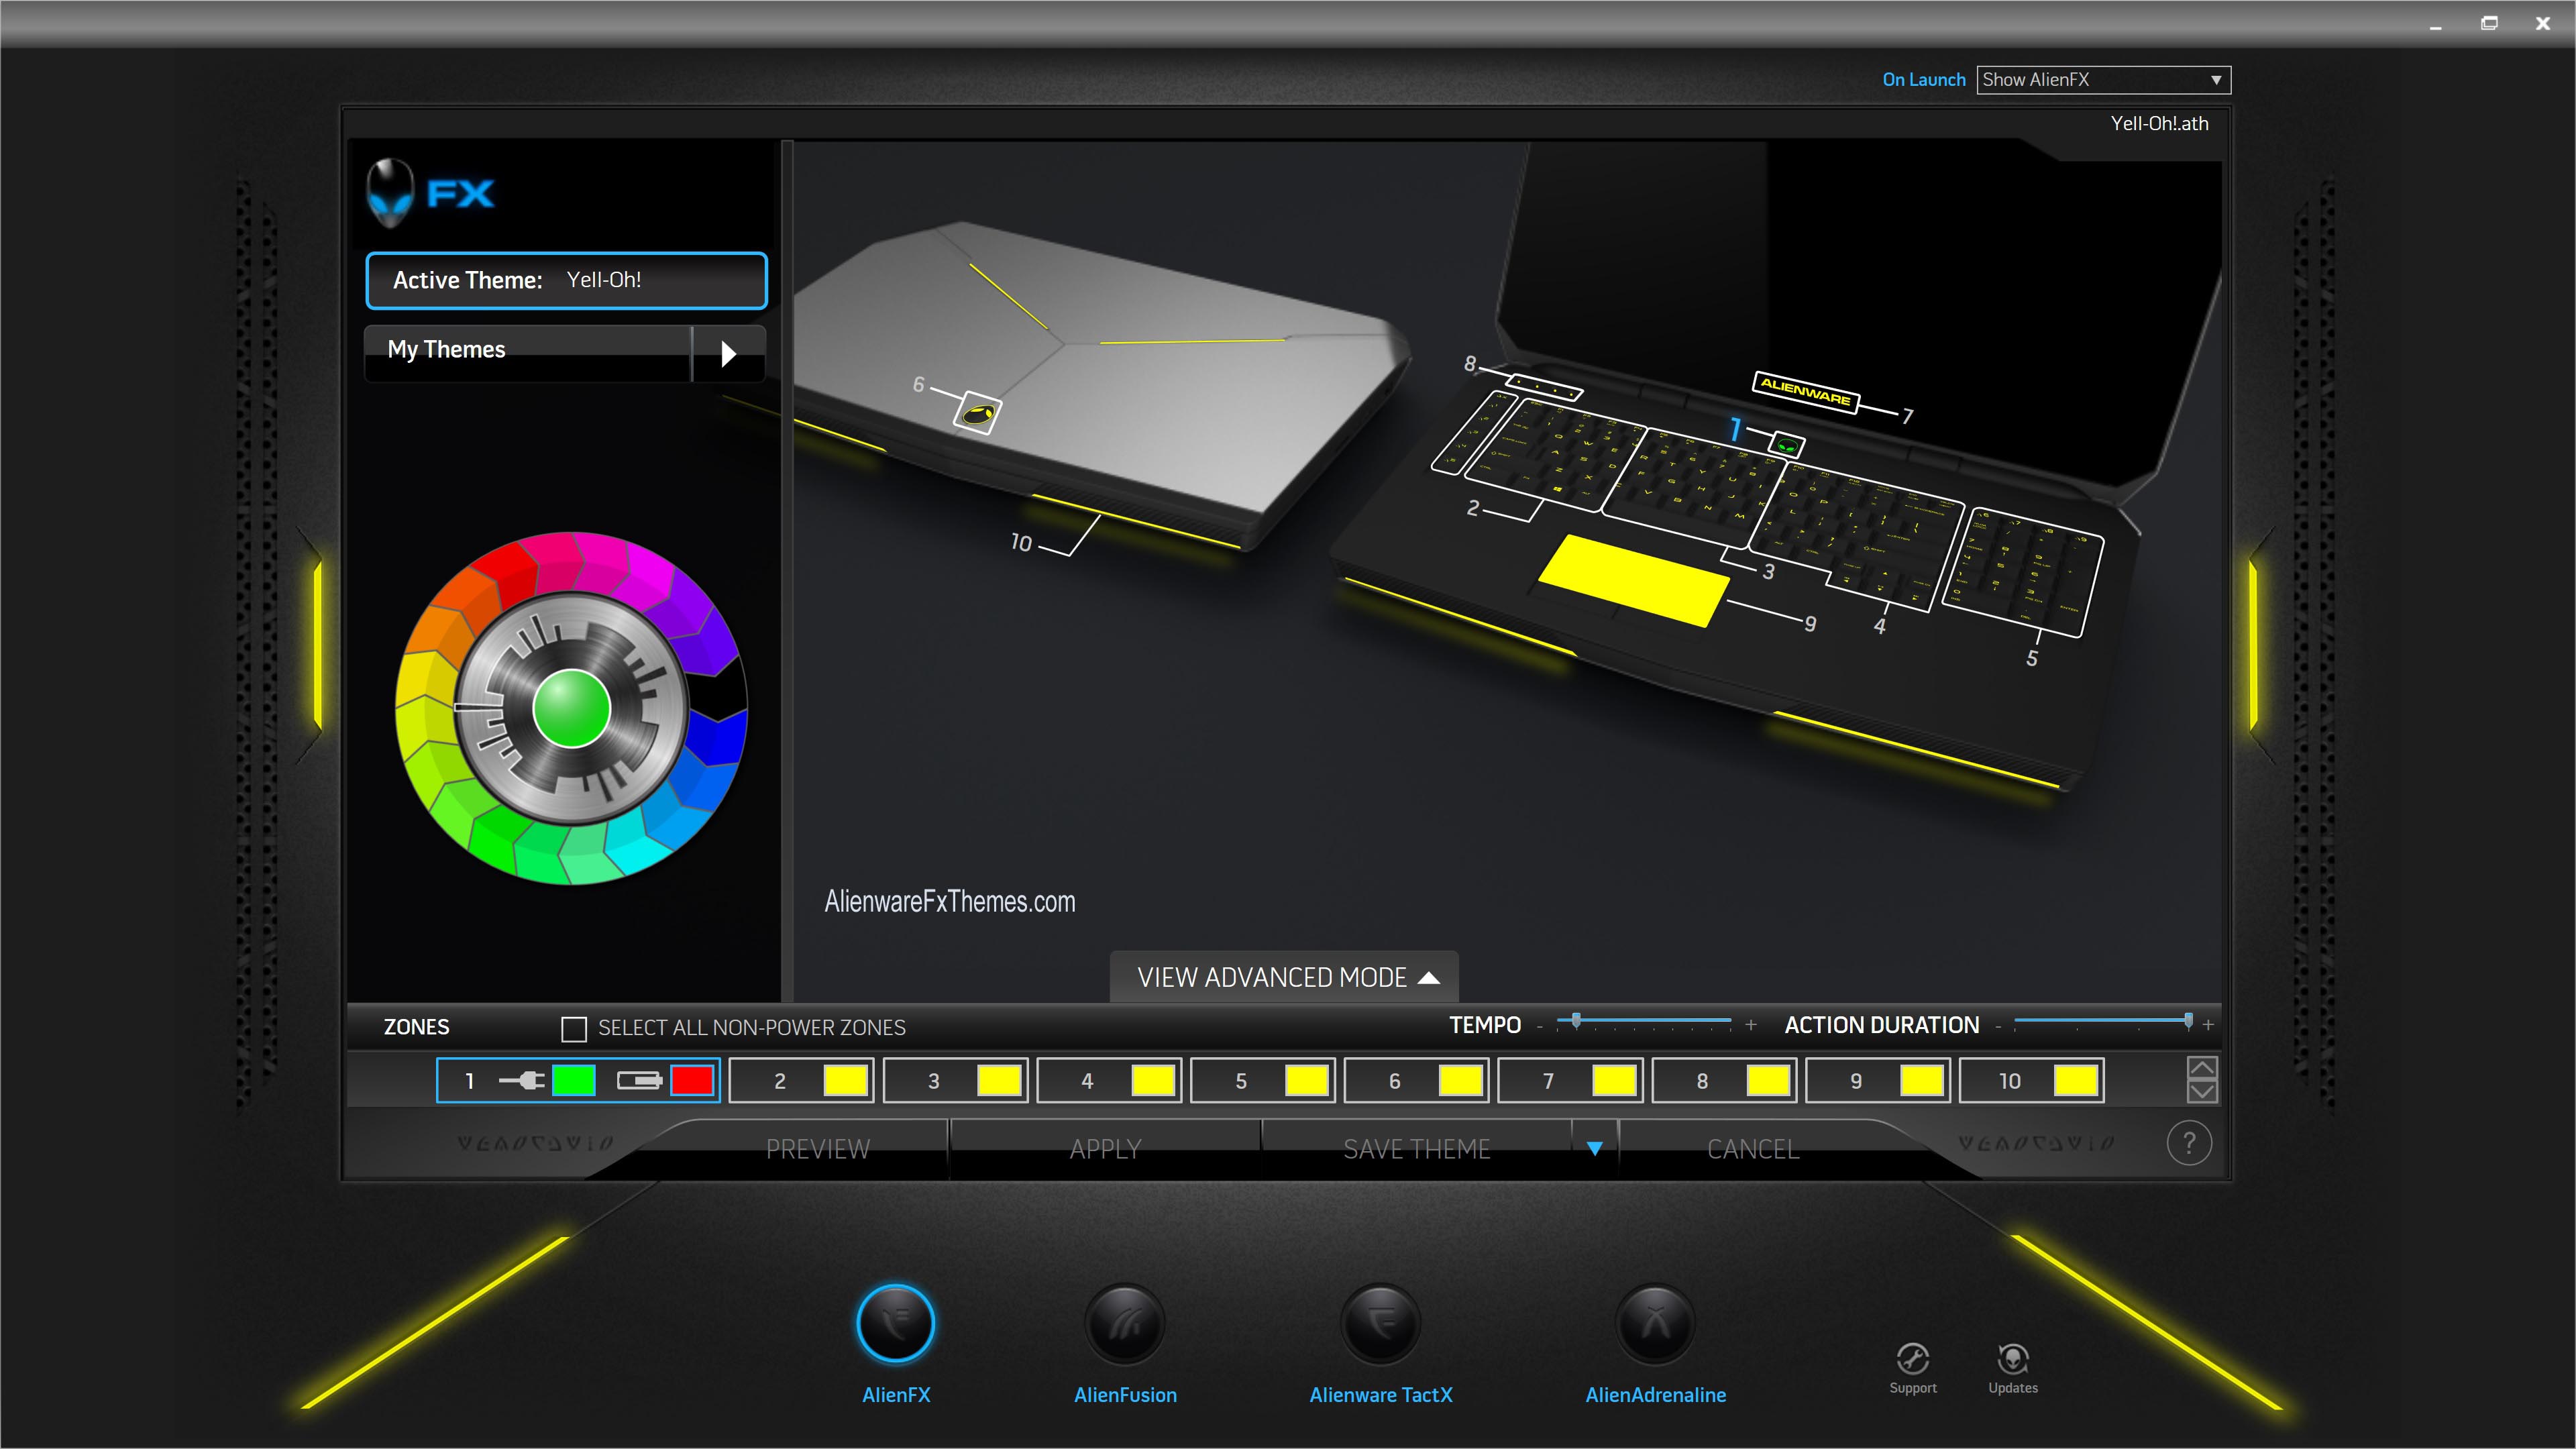This screenshot has width=2576, height=1449.
Task: Launch AlienFusion from the bottom dock
Action: coord(1125,1323)
